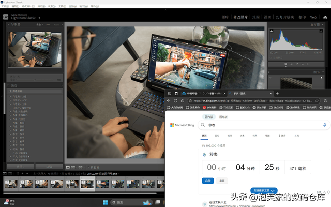This screenshot has height=207, width=331.
Task: Select 适合 zoom option in Navigator
Action: coord(39,24)
